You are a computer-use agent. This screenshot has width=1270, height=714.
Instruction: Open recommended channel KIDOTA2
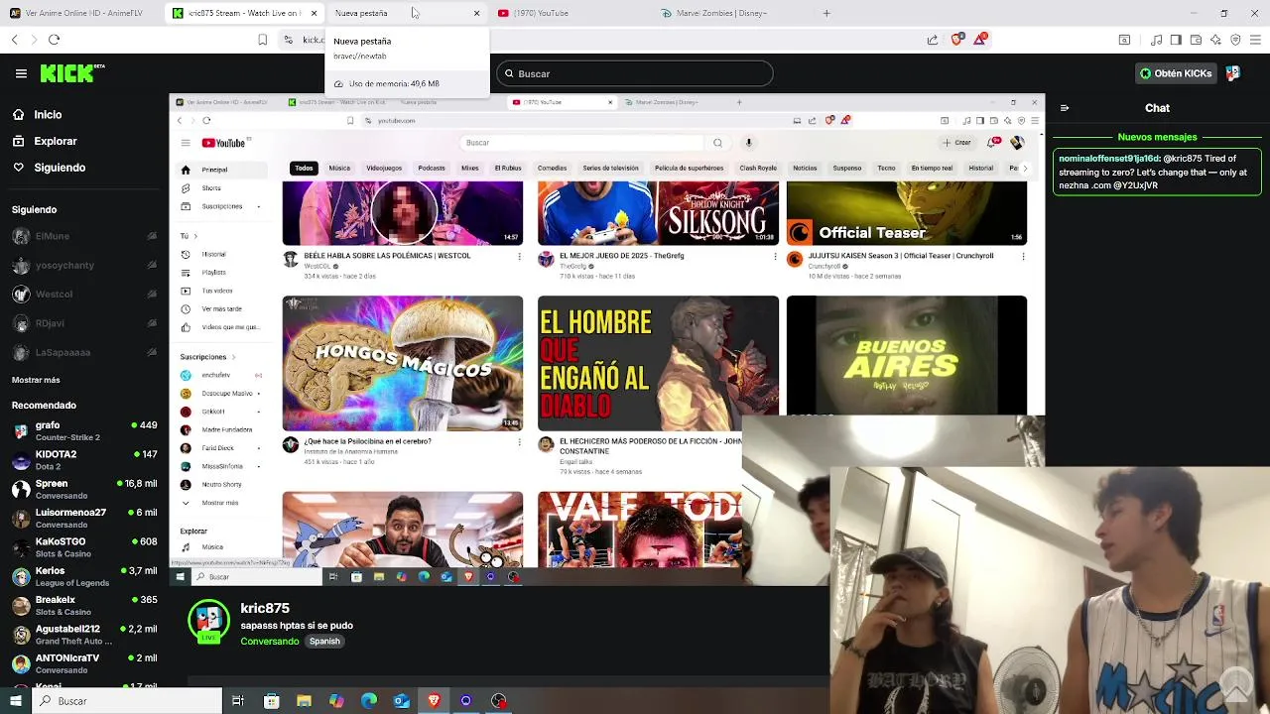(84, 460)
